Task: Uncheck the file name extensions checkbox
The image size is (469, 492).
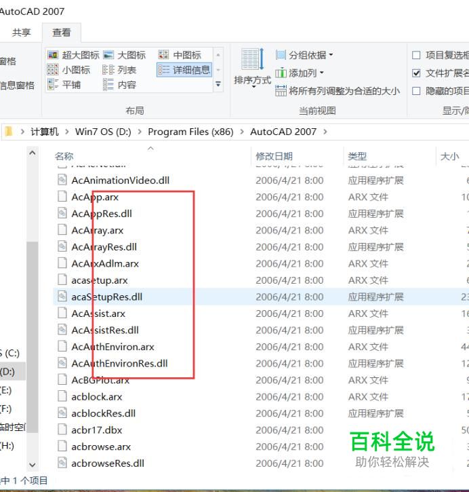Action: click(x=416, y=73)
